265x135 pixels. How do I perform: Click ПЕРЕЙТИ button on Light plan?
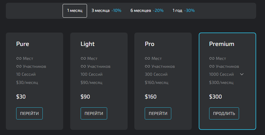(94, 113)
